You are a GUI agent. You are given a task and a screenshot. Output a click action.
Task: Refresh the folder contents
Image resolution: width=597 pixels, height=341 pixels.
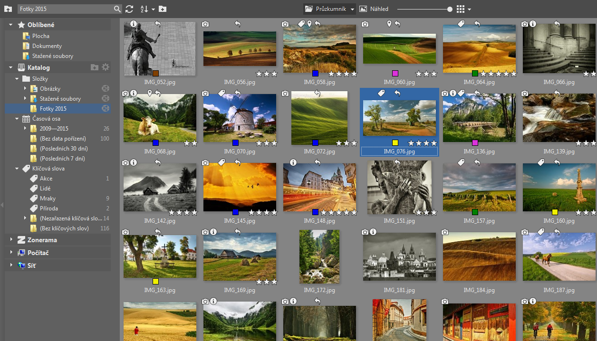pos(129,9)
